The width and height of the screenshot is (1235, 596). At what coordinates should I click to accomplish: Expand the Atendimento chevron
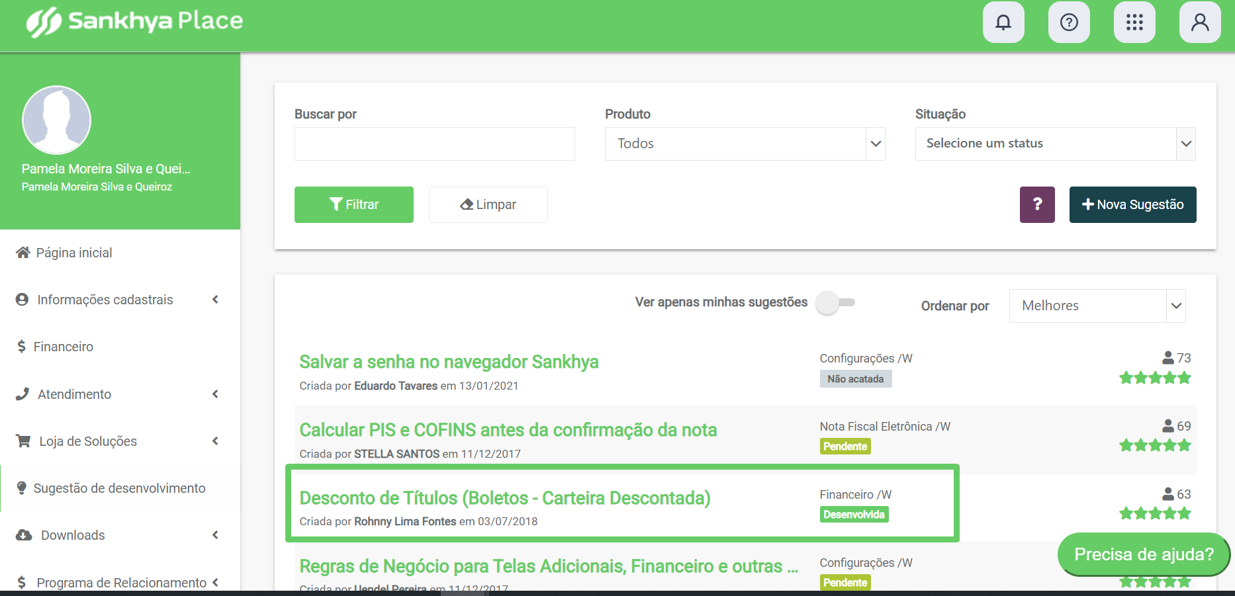click(215, 394)
